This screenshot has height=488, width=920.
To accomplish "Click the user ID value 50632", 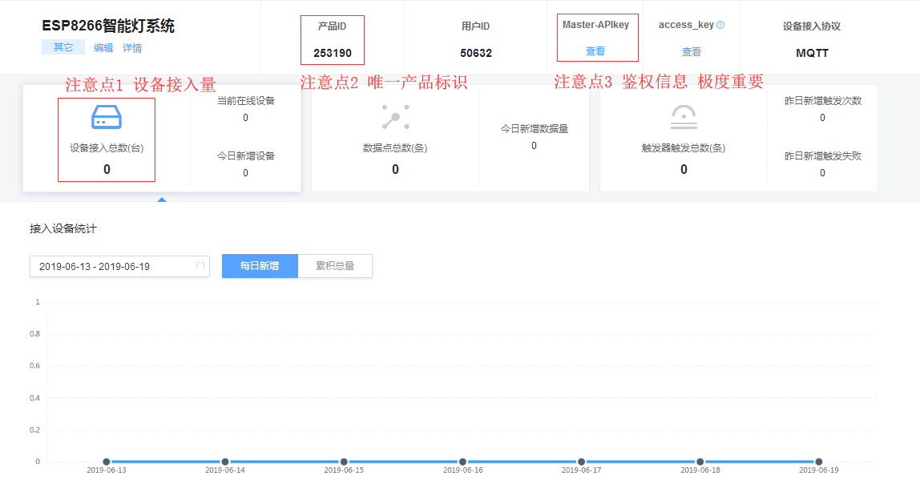I will pos(476,53).
